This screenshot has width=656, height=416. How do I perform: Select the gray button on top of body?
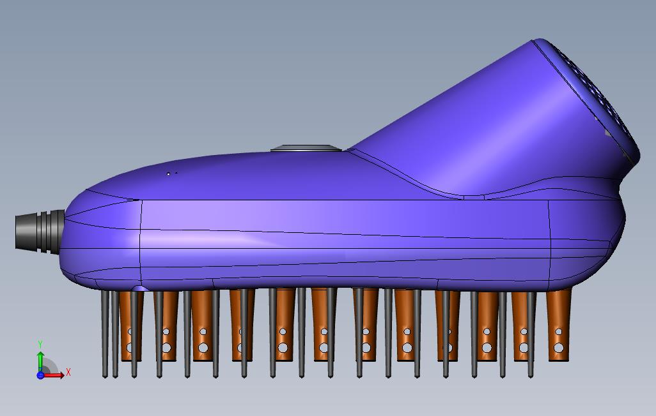click(x=306, y=148)
